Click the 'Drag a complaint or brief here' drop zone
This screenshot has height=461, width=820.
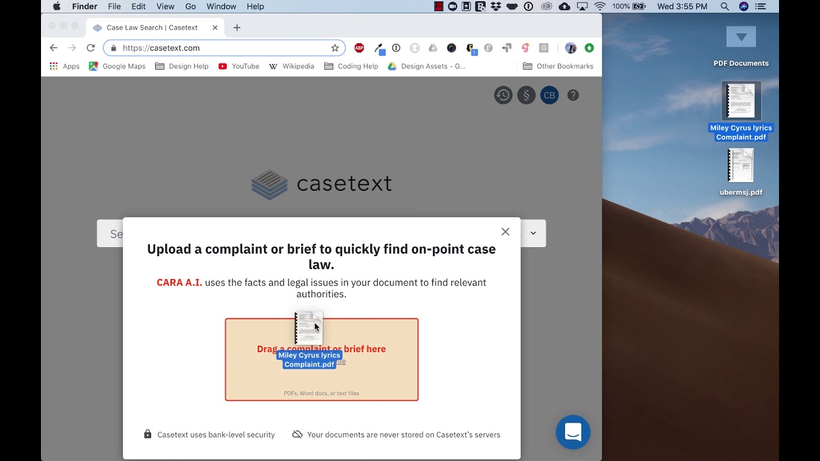322,359
